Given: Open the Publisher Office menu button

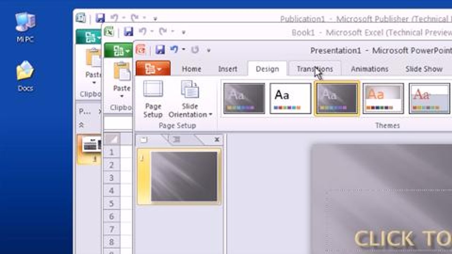Looking at the screenshot, I should [x=89, y=37].
